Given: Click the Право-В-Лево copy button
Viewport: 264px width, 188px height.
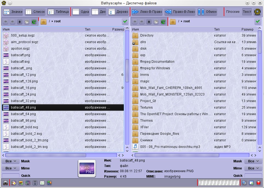Looking at the screenshot, I should [x=180, y=12].
